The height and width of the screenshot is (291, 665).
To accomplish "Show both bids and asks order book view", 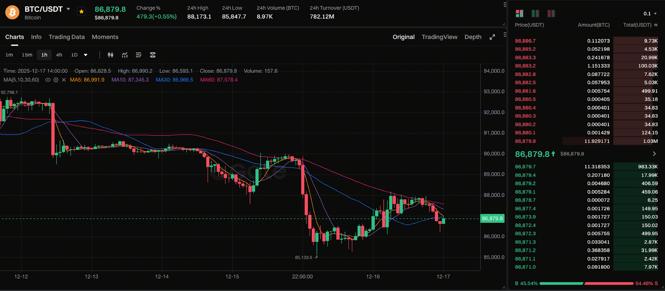I will [x=520, y=14].
